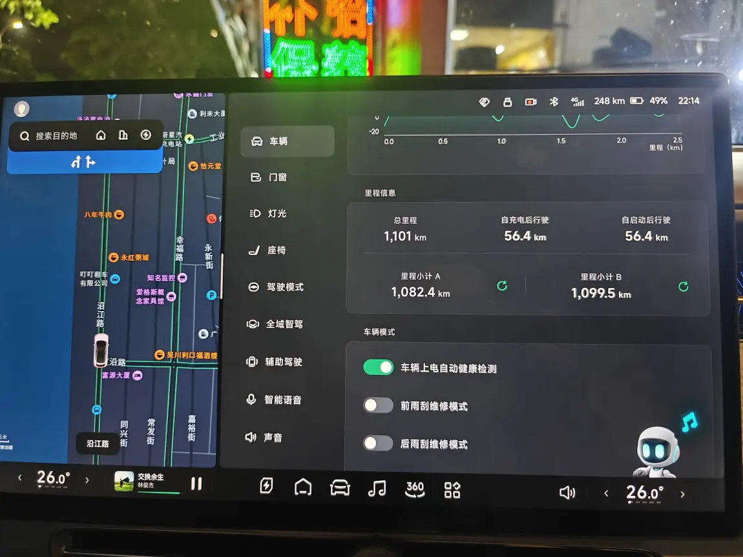This screenshot has height=557, width=743.
Task: Disable 车辆上电自动健康检测 toggle
Action: tap(378, 367)
